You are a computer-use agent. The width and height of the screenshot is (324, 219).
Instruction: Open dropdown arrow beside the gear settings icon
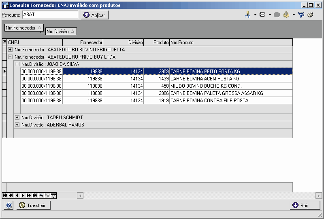click(x=294, y=15)
